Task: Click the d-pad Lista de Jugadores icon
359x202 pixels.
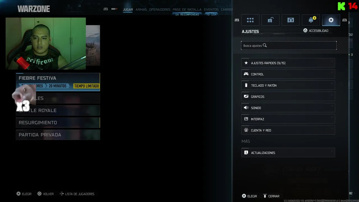Action: [x=61, y=194]
